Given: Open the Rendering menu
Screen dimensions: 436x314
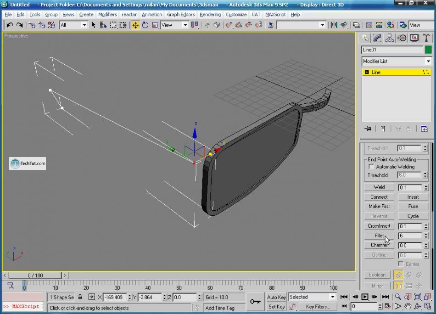Looking at the screenshot, I should click(x=210, y=14).
